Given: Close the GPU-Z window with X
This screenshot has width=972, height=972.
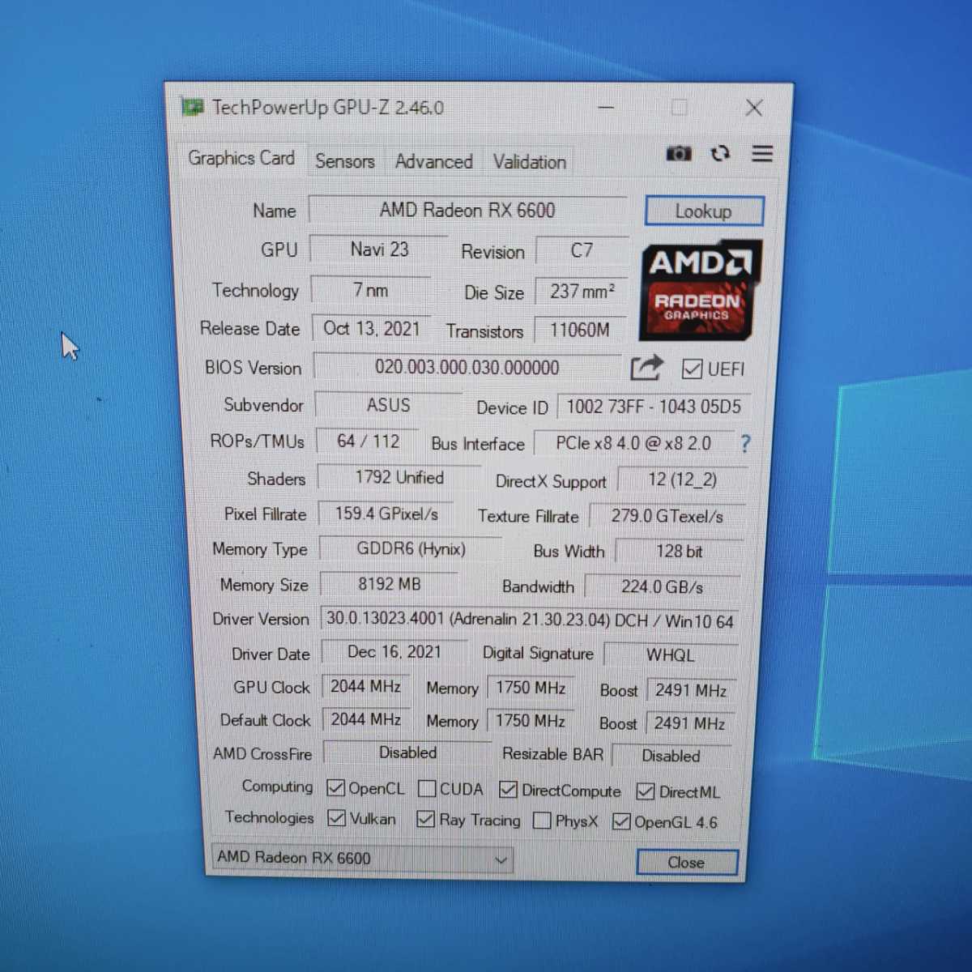Looking at the screenshot, I should point(754,108).
